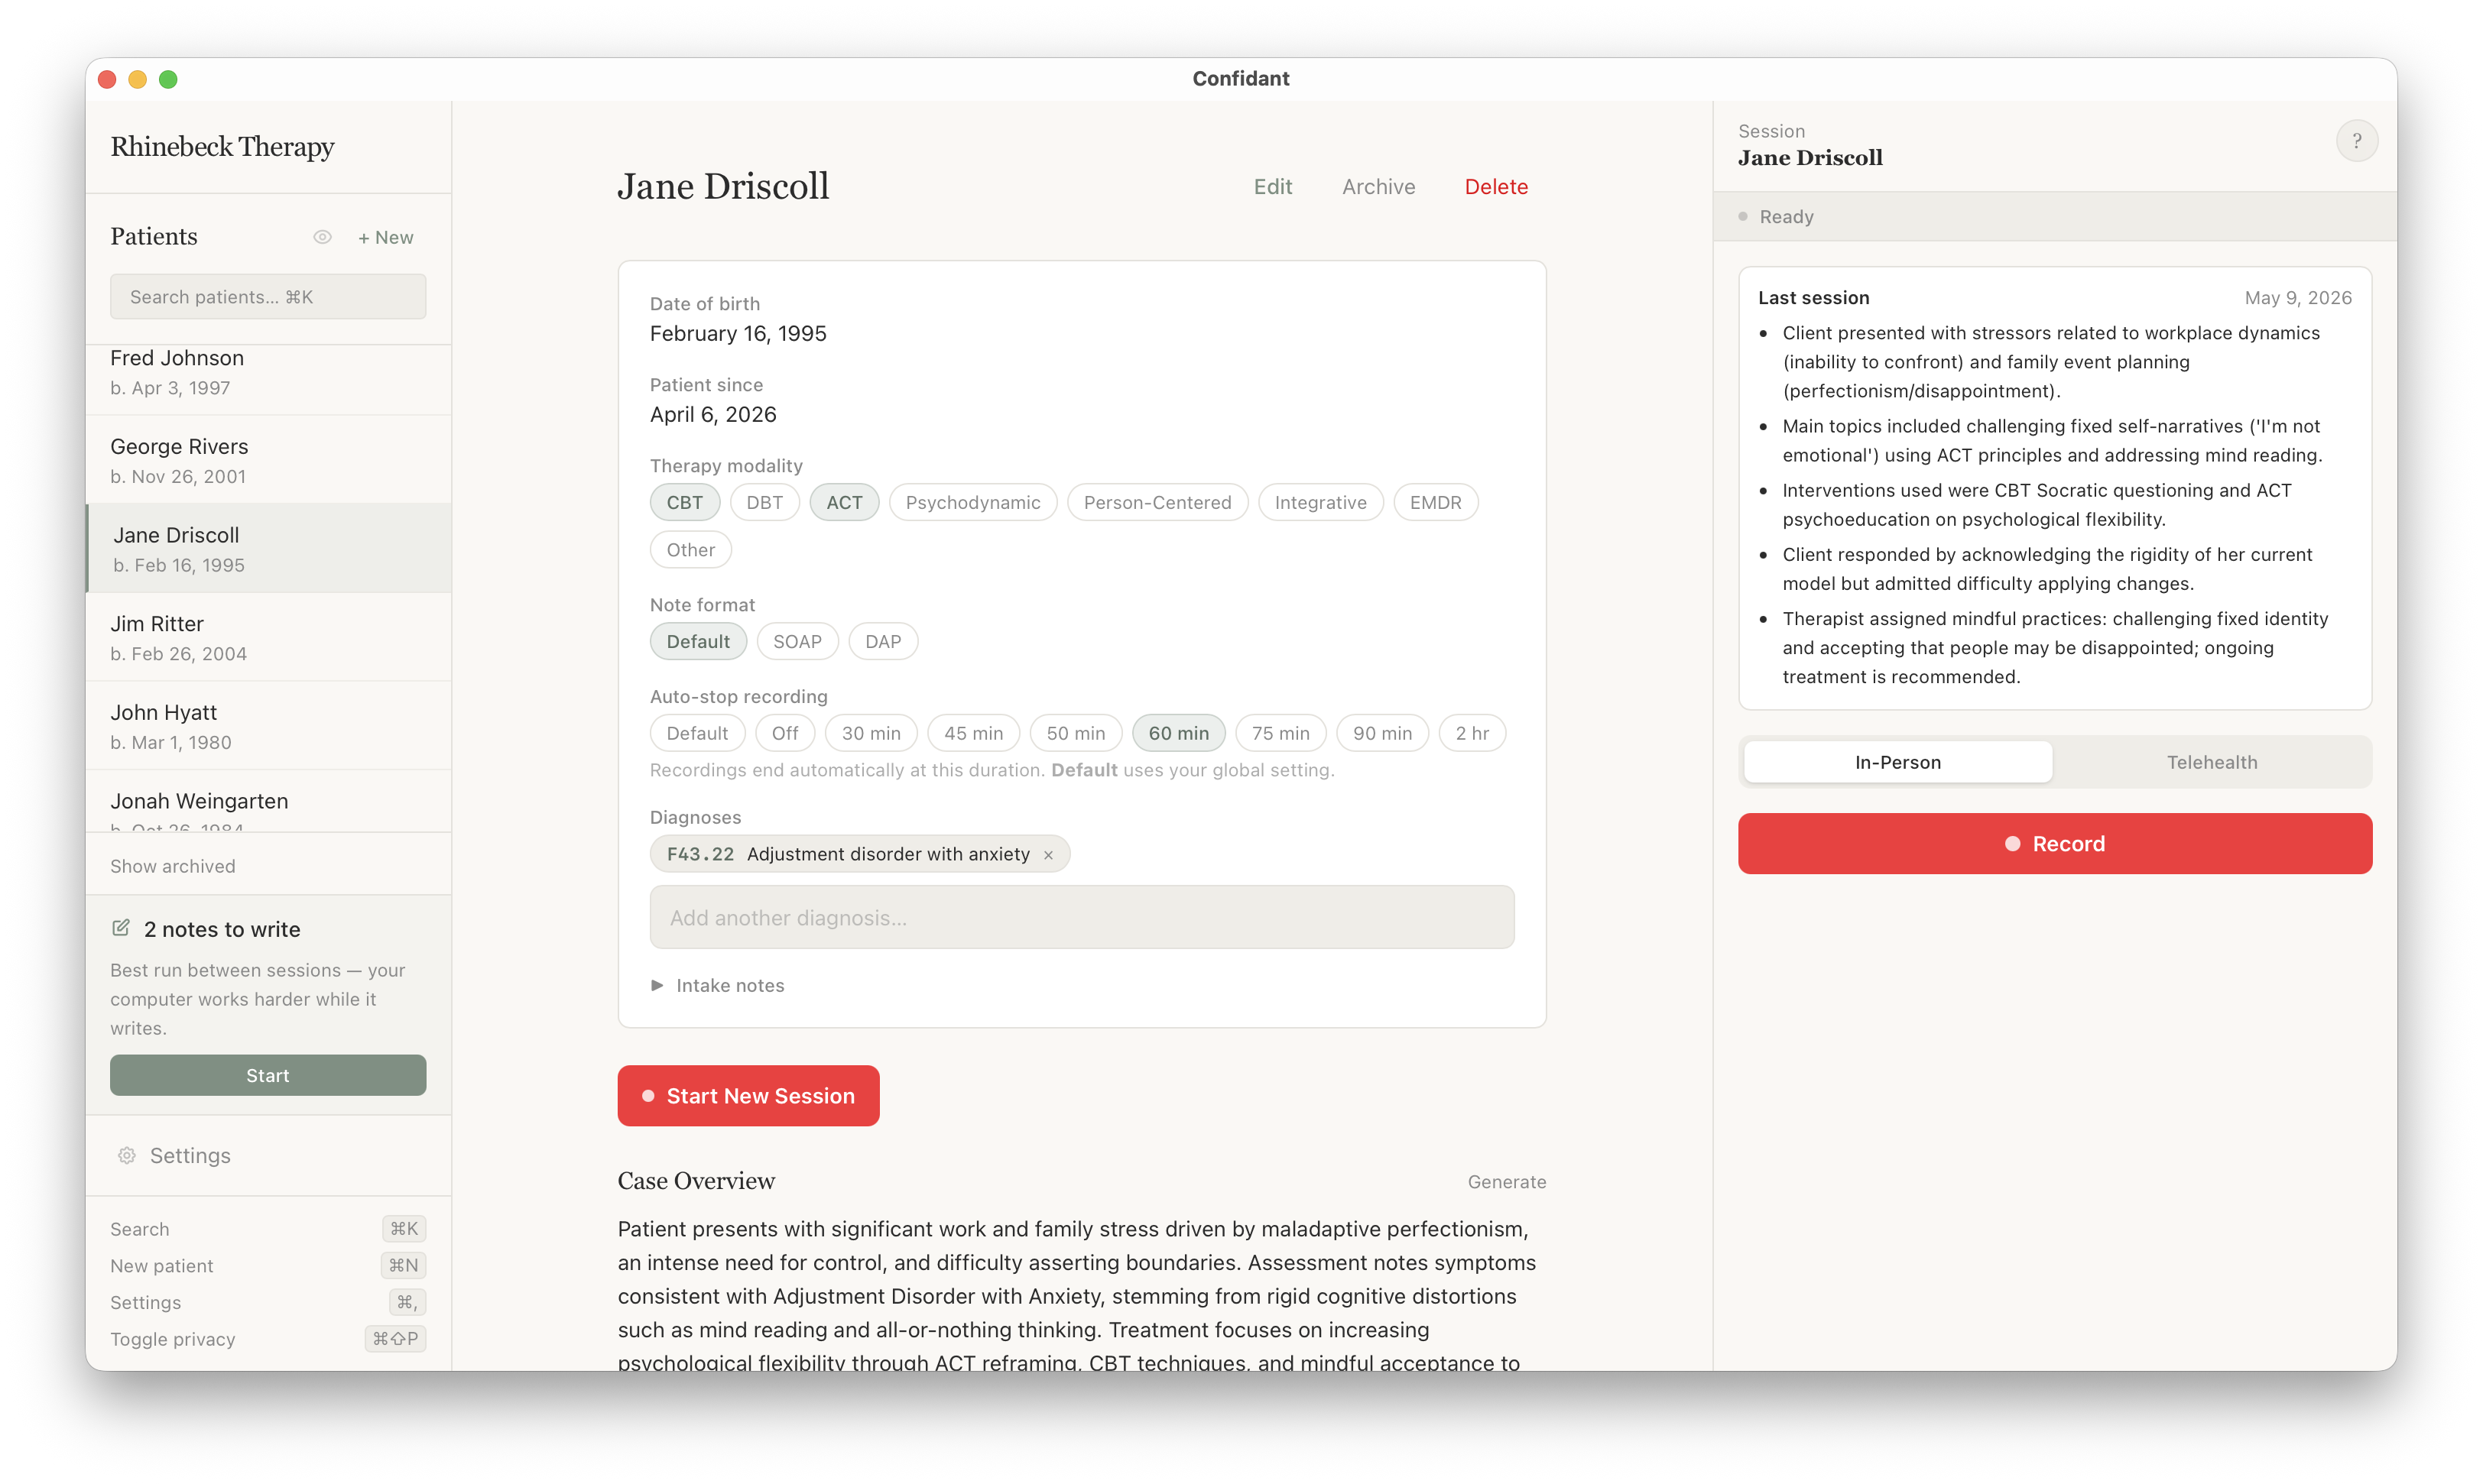2483x1484 pixels.
Task: Edit Jane Driscoll's profile
Action: tap(1273, 187)
